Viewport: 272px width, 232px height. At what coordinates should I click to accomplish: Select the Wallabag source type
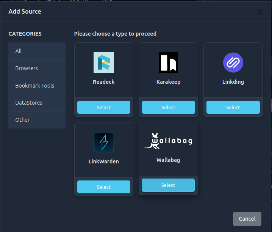point(168,185)
